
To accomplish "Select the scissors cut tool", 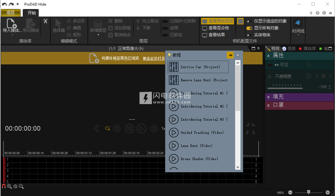I will (x=46, y=21).
